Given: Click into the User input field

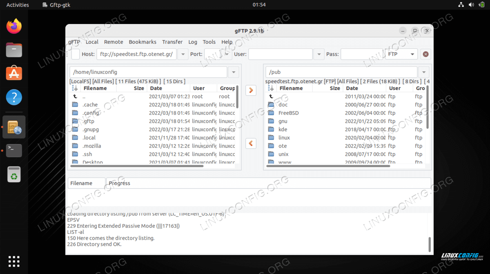Looking at the screenshot, I should tap(281, 54).
